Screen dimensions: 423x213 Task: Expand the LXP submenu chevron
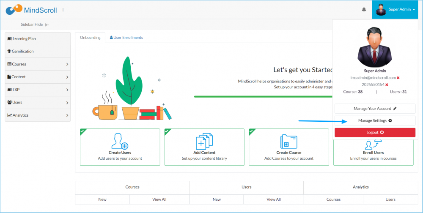67,90
